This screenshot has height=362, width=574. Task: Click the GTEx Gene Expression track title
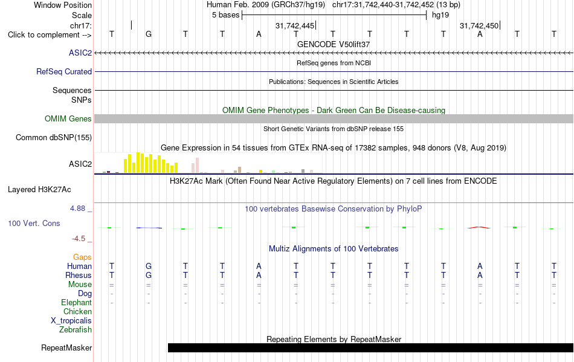pyautogui.click(x=334, y=148)
